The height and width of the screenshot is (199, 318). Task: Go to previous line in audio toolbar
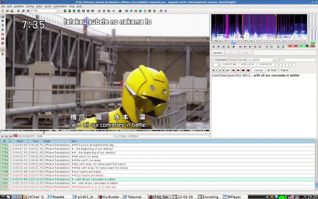pyautogui.click(x=214, y=46)
